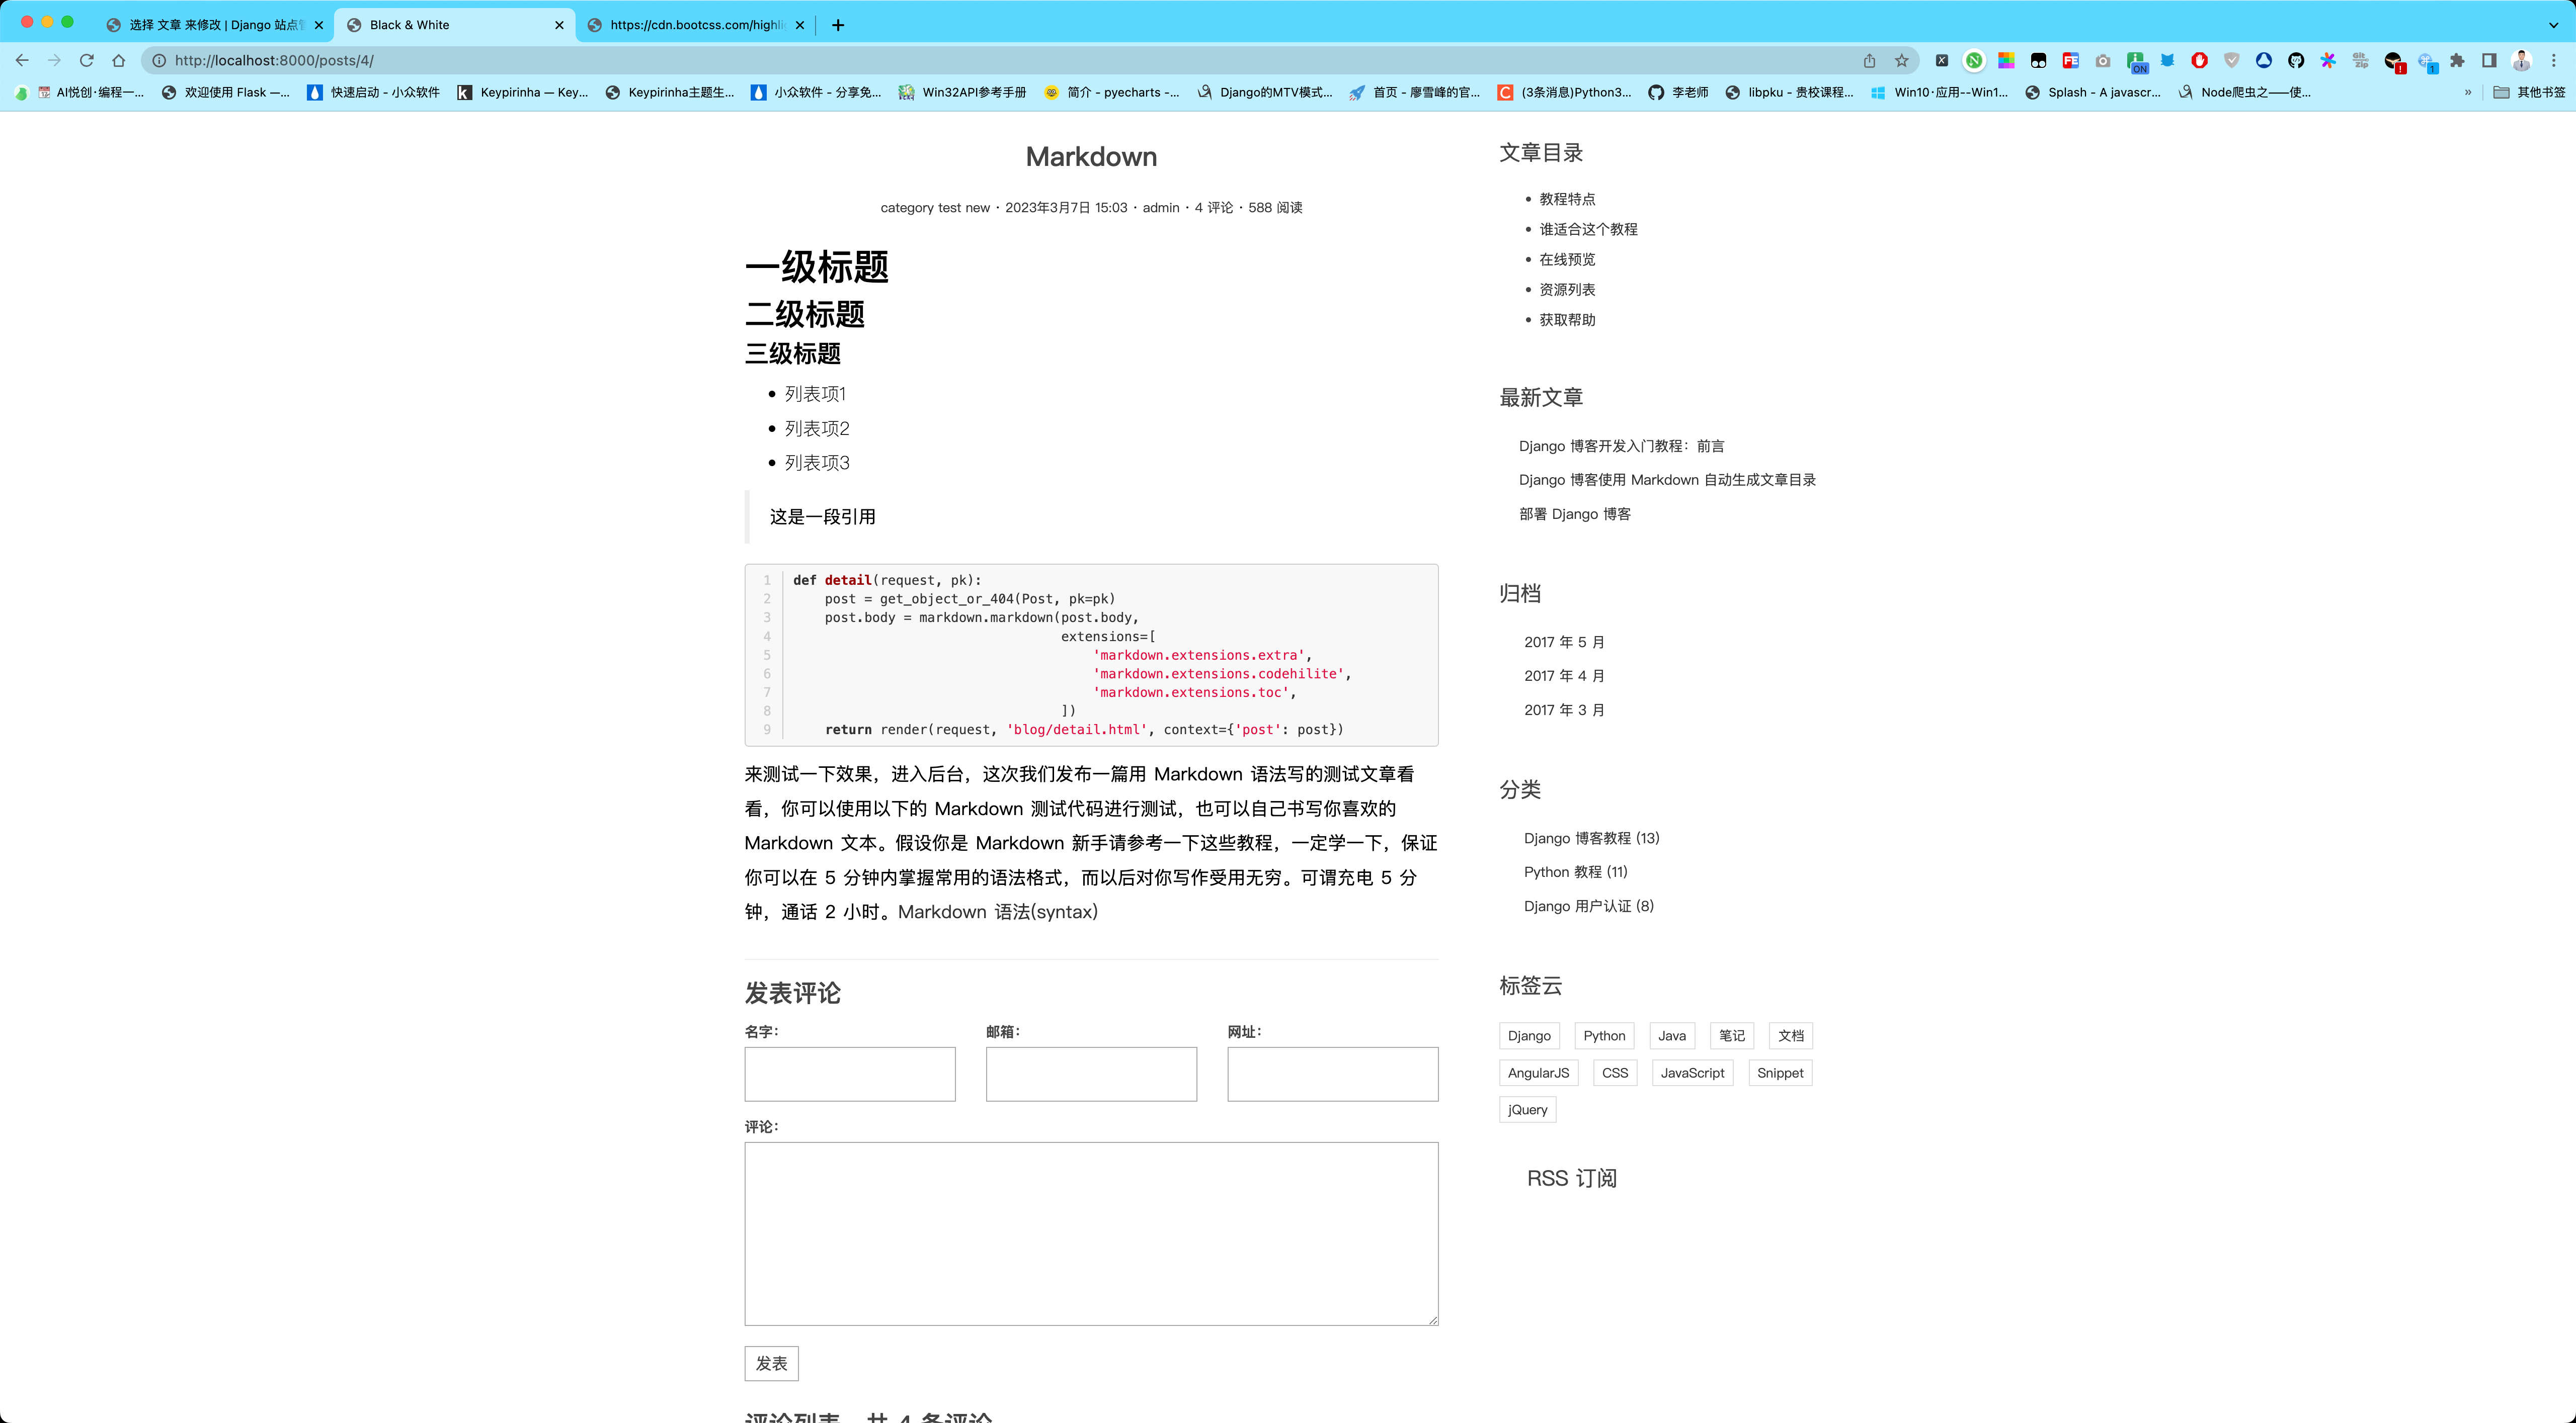This screenshot has height=1423, width=2576.
Task: Show hidden bookmarks via double chevron
Action: [2467, 92]
